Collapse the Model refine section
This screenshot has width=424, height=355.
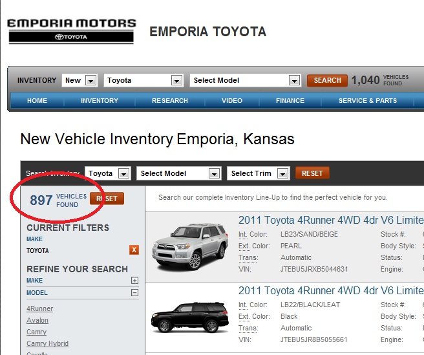[134, 292]
